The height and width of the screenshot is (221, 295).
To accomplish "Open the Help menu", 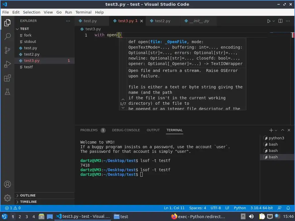I will [99, 12].
